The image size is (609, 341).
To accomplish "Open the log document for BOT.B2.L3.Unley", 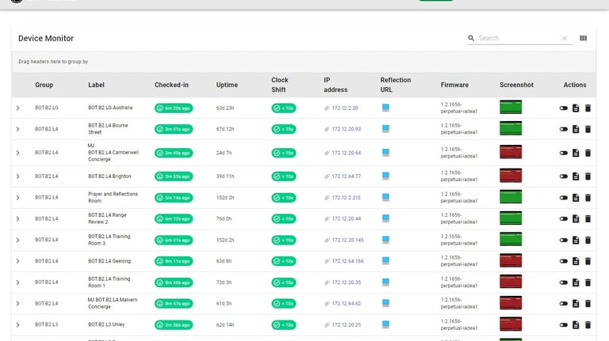I will coord(576,324).
